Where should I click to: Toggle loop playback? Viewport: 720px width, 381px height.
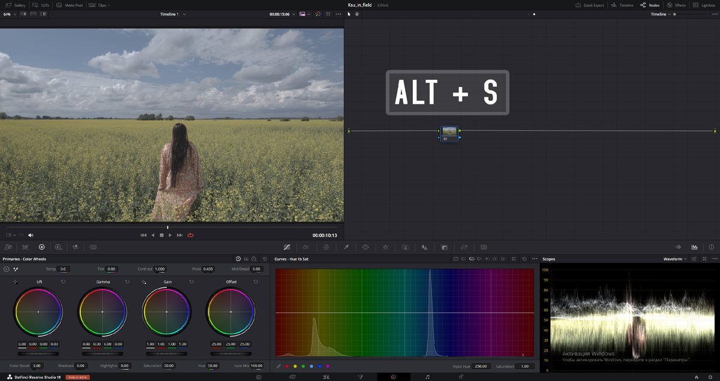191,235
